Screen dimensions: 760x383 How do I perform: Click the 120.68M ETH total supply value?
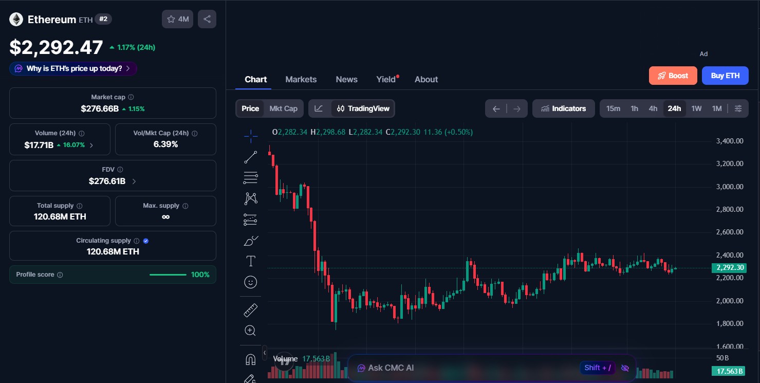pyautogui.click(x=60, y=217)
